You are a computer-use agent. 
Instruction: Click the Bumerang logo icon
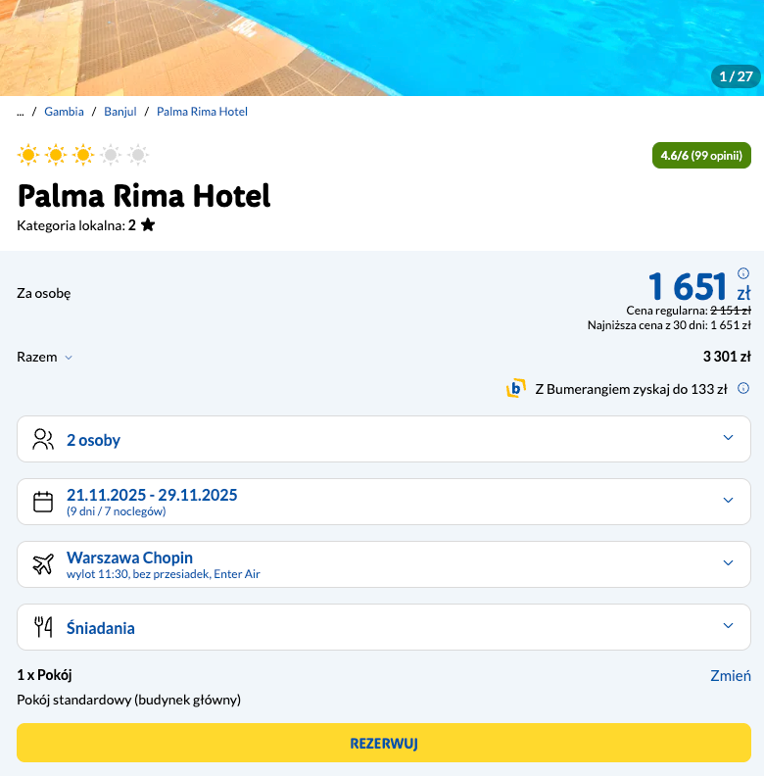pyautogui.click(x=516, y=389)
